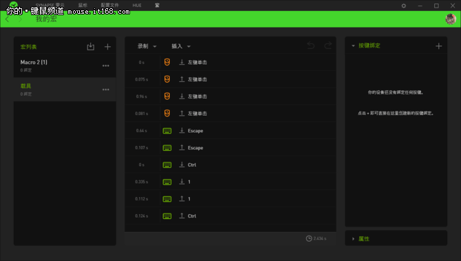Open more options for Macro 2 (1)
Viewport: 461px width, 261px height.
[x=105, y=65]
